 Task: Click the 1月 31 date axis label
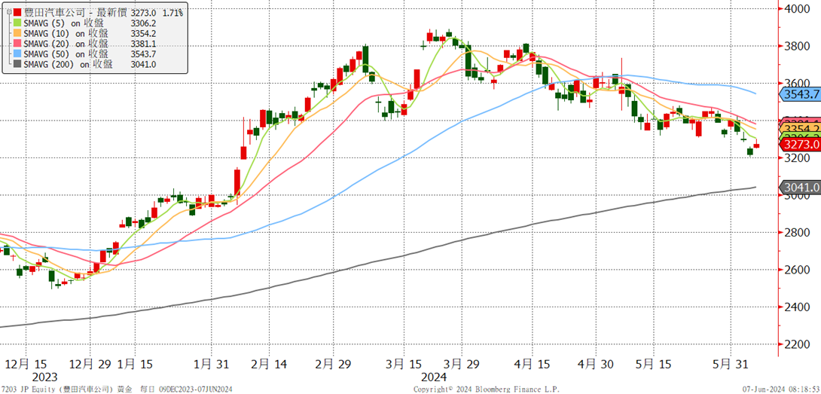[211, 364]
